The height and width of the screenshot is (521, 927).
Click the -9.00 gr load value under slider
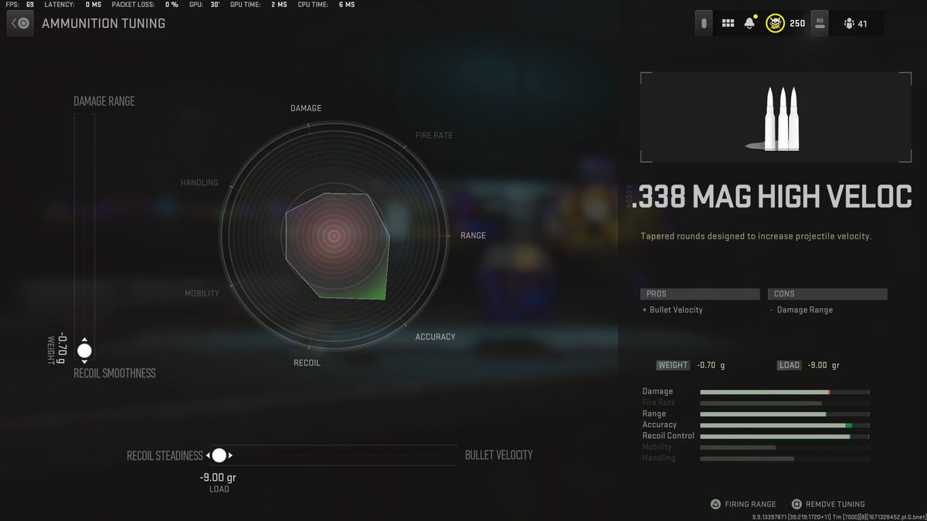pos(219,478)
